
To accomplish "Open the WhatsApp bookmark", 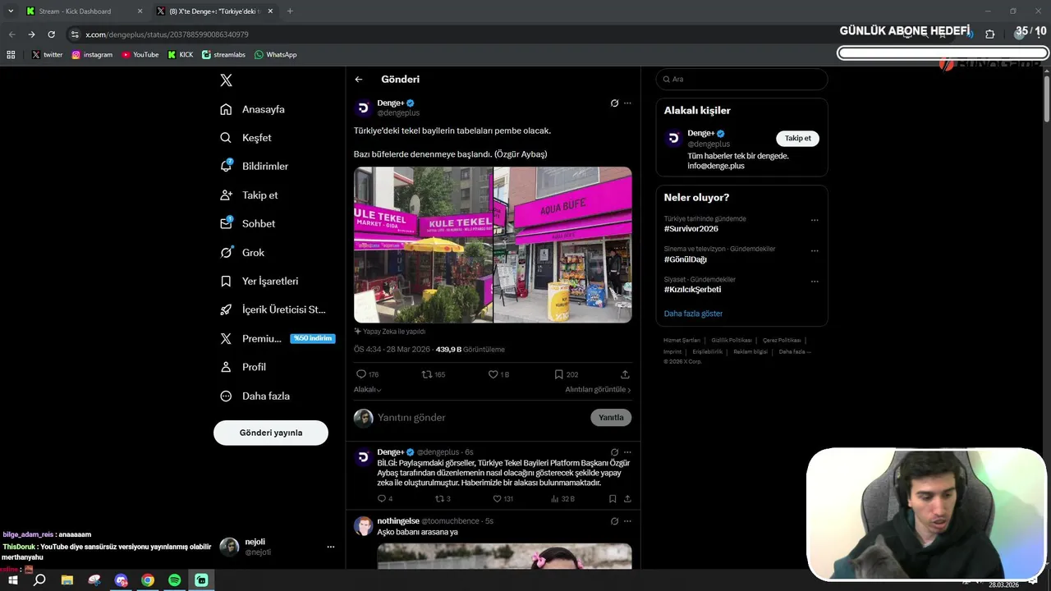I will 276,55.
